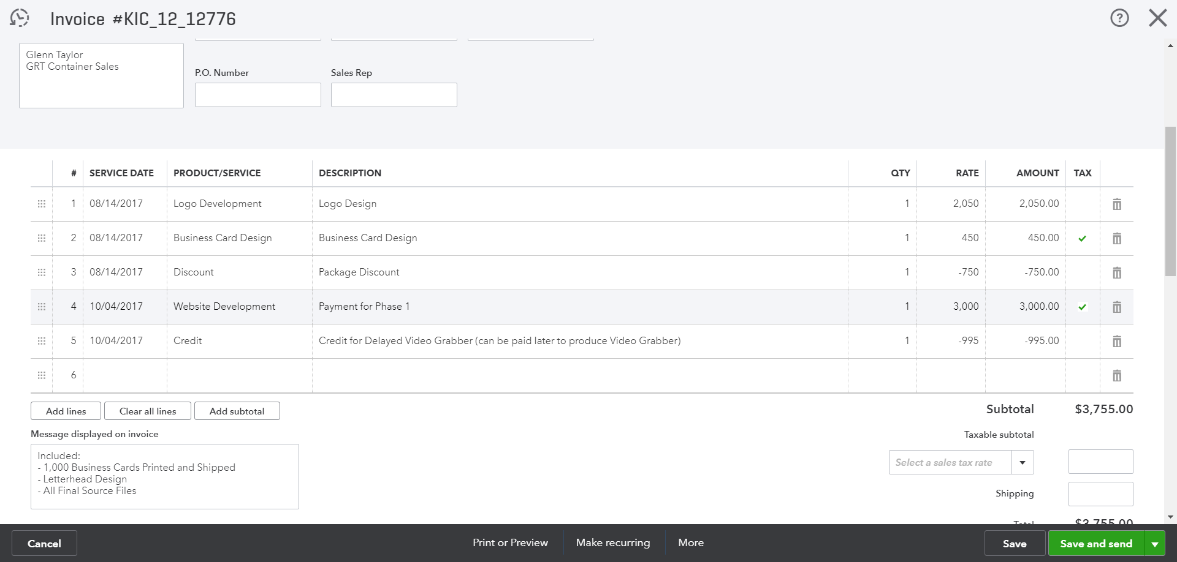This screenshot has width=1177, height=562.
Task: Remove the Website Development line item
Action: click(x=1117, y=307)
